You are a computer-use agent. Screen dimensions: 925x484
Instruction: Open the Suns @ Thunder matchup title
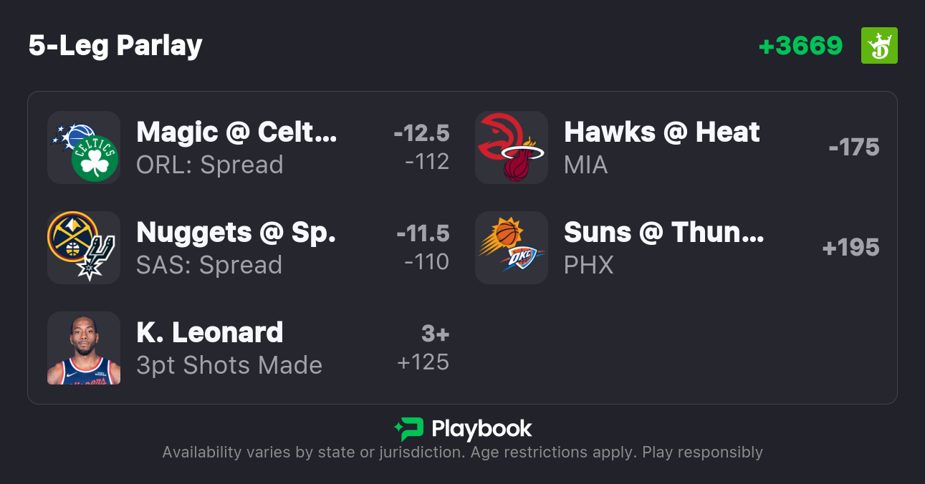pyautogui.click(x=664, y=233)
